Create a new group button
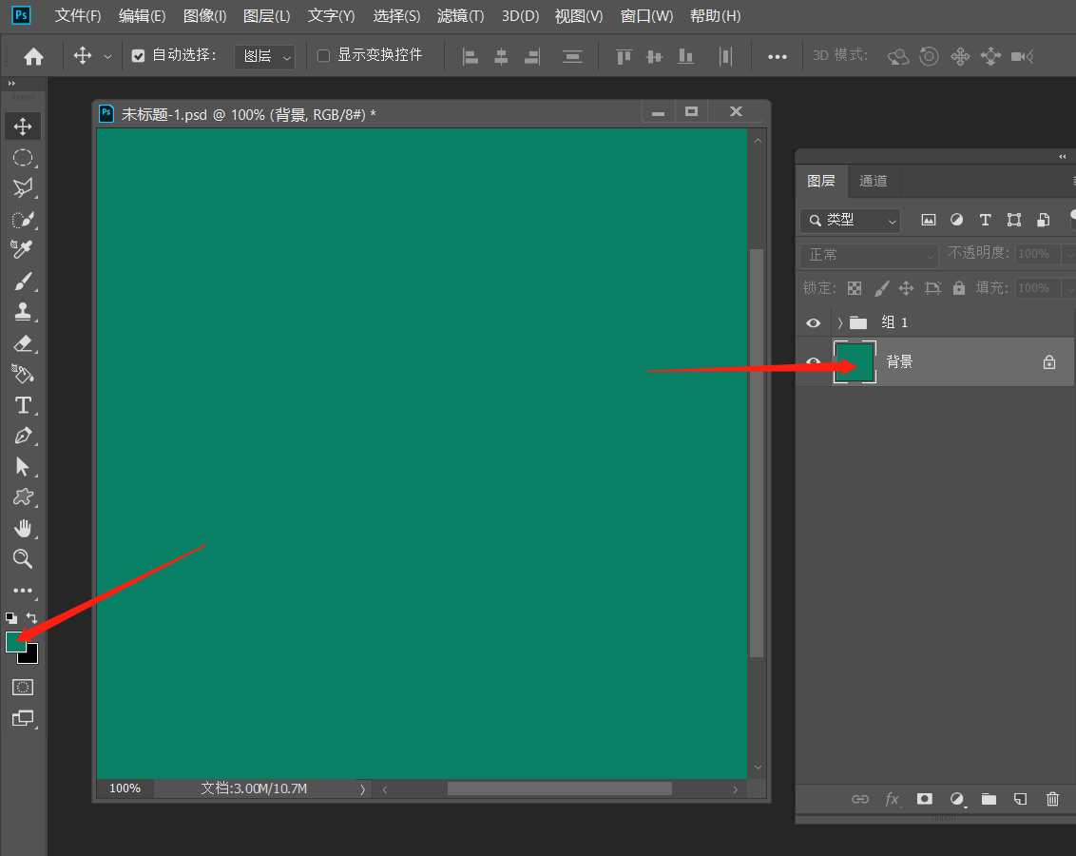 989,798
